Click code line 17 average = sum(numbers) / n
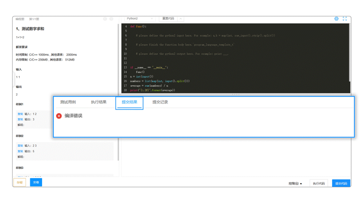Screen dimensions: 363x203 pyautogui.click(x=149, y=85)
